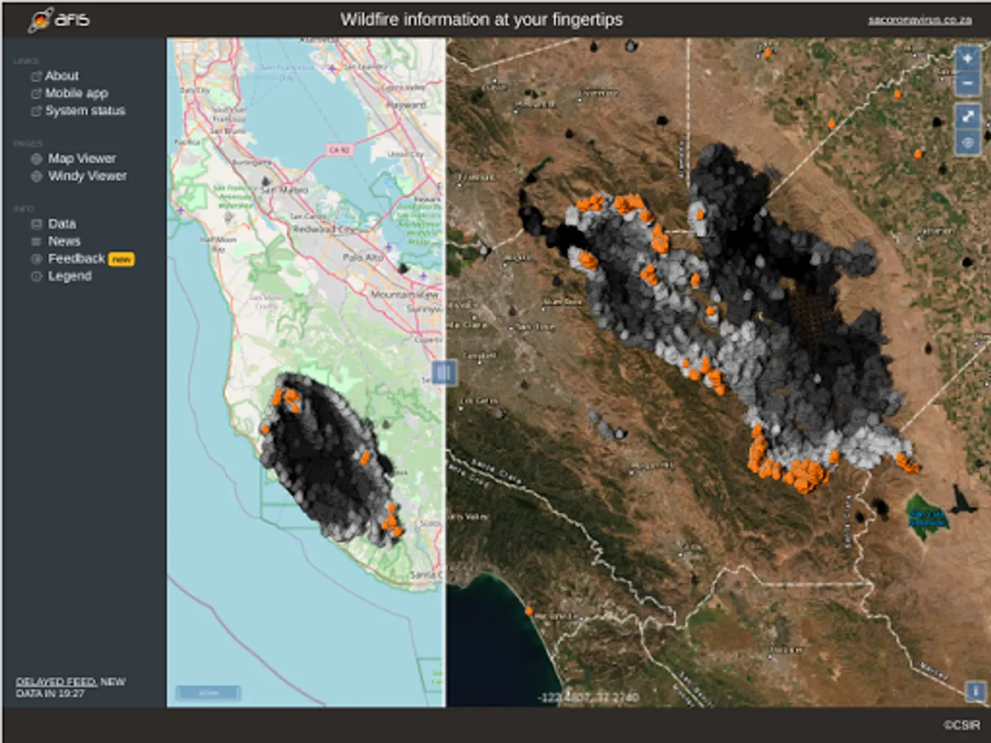Click the Palo Alto map label
The width and height of the screenshot is (991, 743).
point(363,258)
